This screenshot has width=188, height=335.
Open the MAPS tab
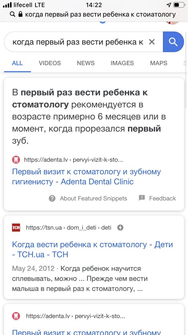[x=159, y=63]
